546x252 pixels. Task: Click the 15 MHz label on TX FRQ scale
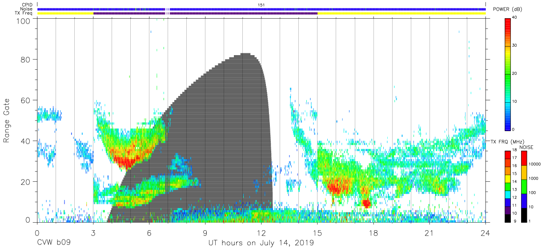click(514, 174)
